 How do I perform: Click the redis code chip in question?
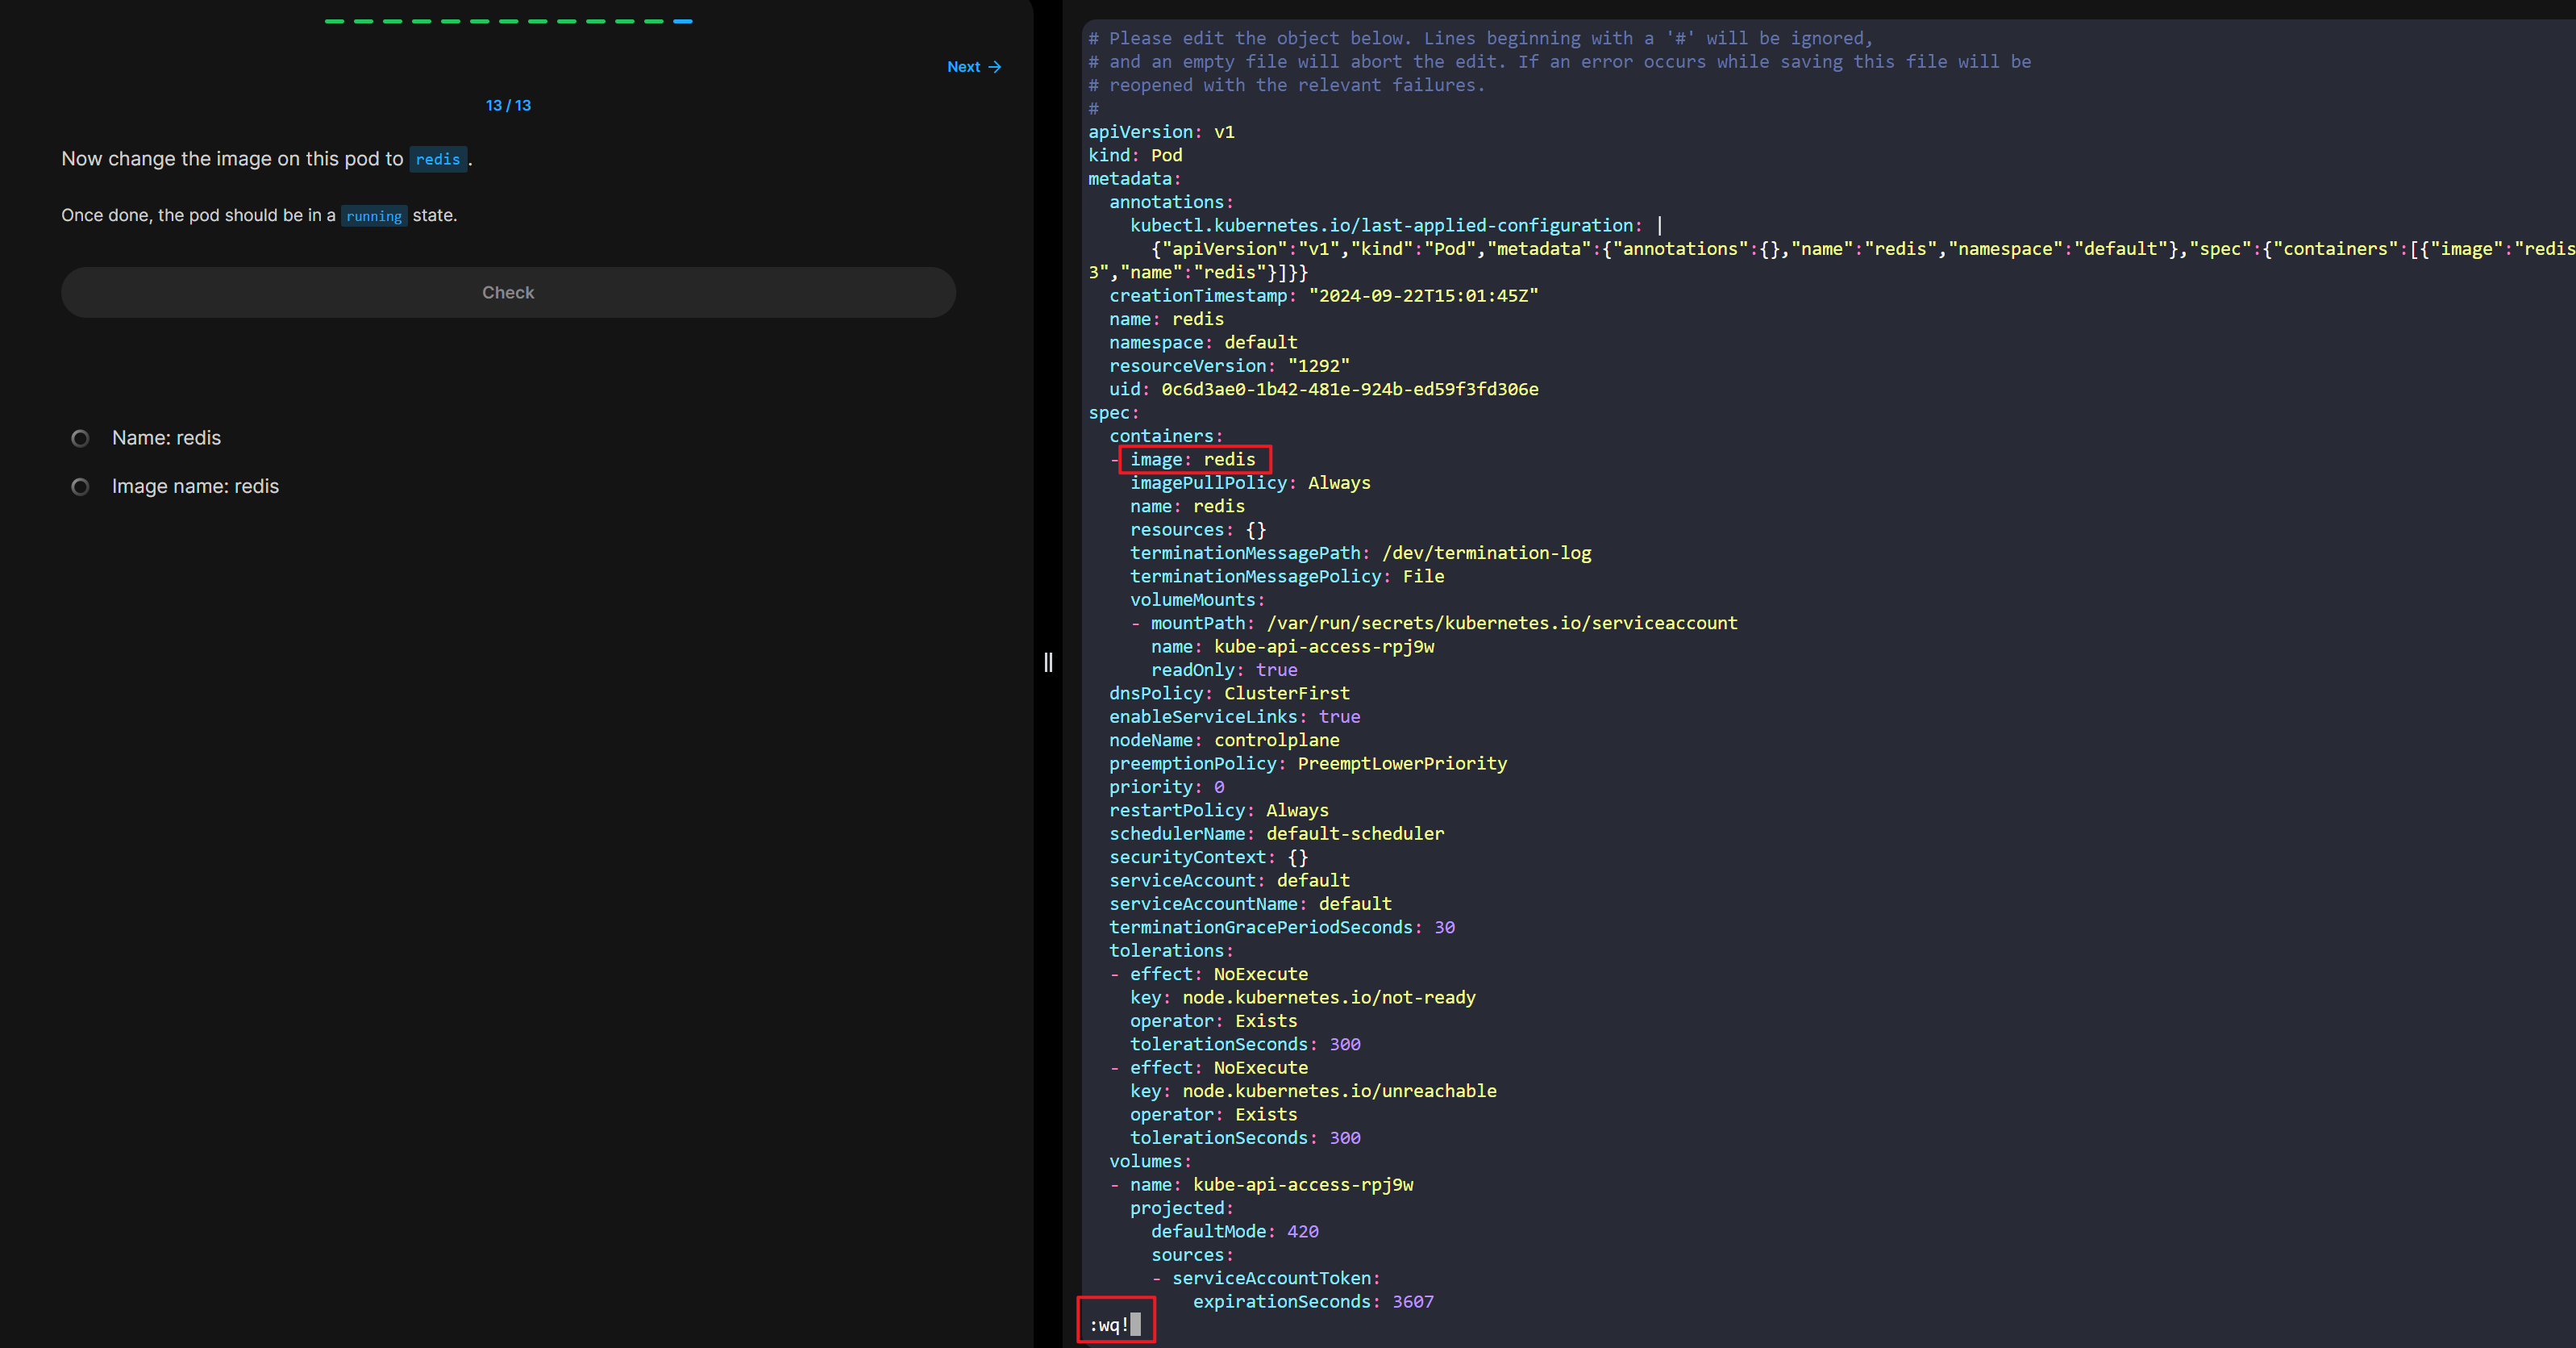pos(437,159)
